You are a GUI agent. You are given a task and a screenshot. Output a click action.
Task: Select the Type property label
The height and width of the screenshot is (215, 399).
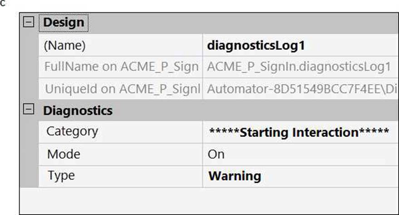(x=61, y=176)
